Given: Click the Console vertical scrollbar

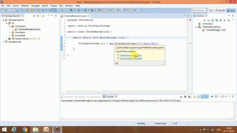Looking at the screenshot, I should (234, 110).
